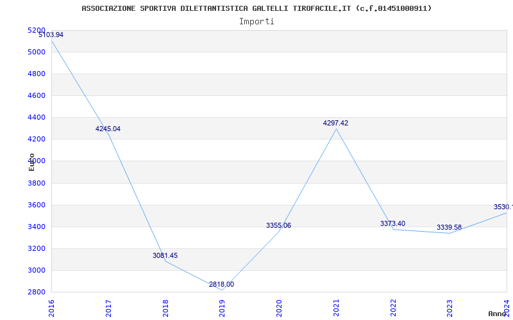Click the data label 3081.45
The image size is (513, 320).
coord(165,255)
